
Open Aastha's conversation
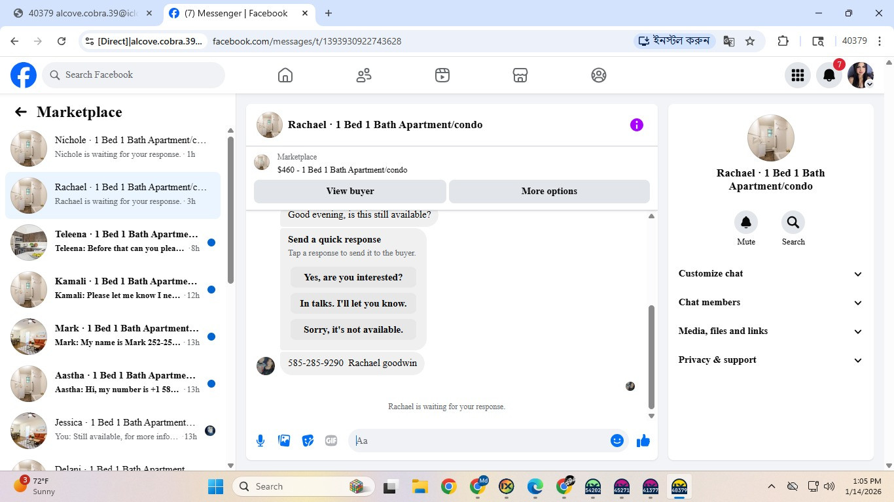[113, 383]
